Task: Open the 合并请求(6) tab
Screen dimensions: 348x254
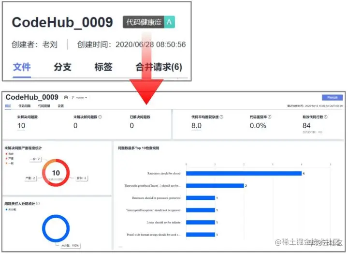Action: point(159,67)
